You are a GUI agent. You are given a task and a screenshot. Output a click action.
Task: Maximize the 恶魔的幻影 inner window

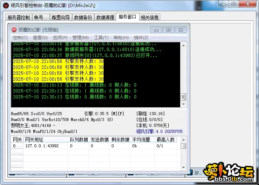(168, 30)
